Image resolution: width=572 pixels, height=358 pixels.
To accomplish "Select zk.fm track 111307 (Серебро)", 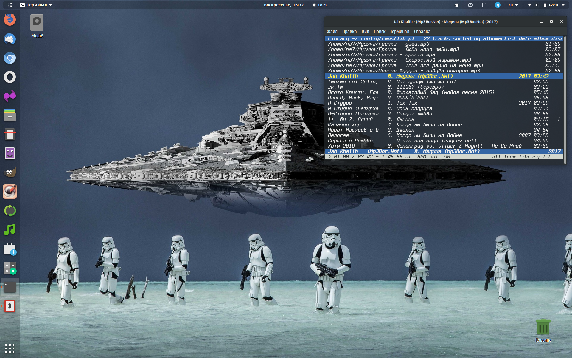I will (444, 87).
